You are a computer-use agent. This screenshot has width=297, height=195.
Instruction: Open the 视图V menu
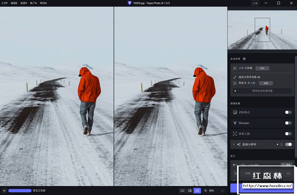23,3
